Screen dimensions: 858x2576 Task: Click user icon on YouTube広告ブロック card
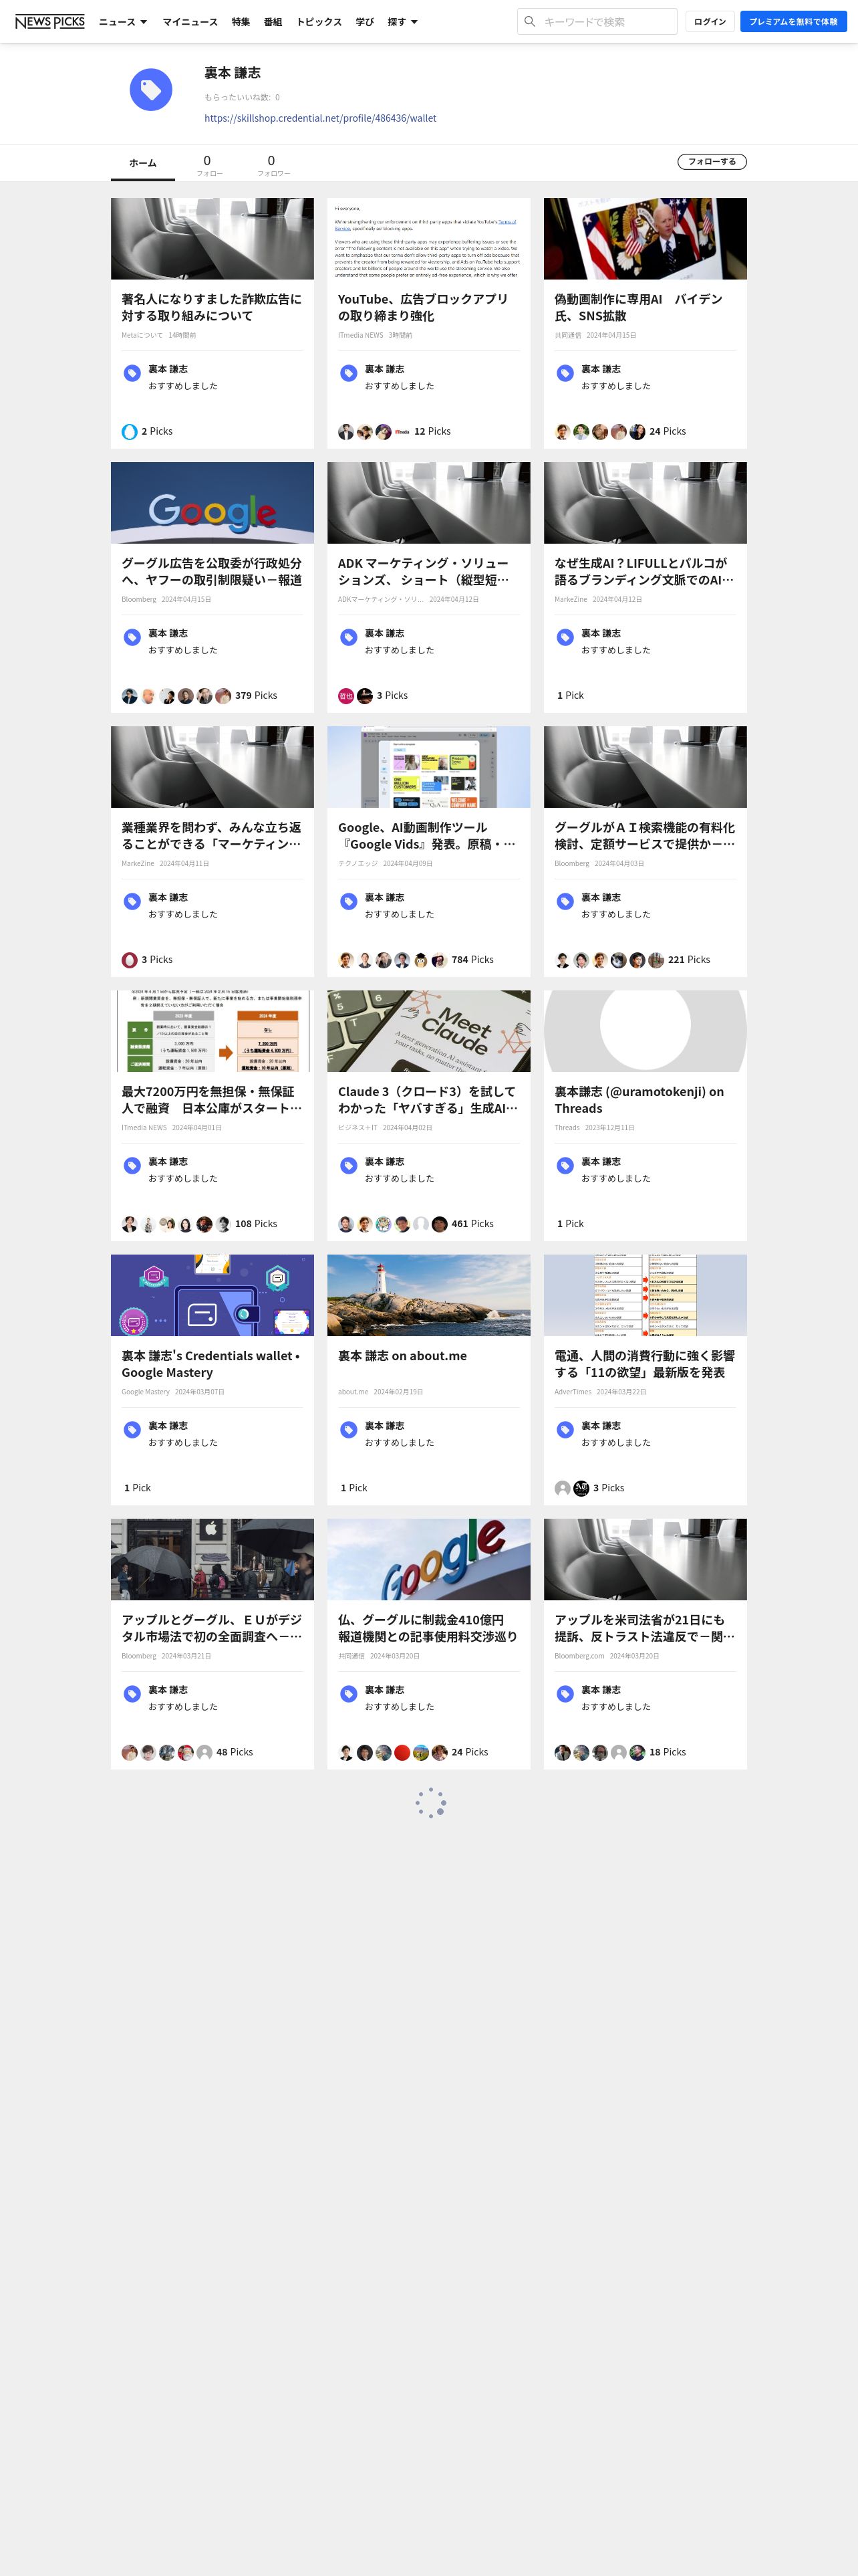coord(349,373)
